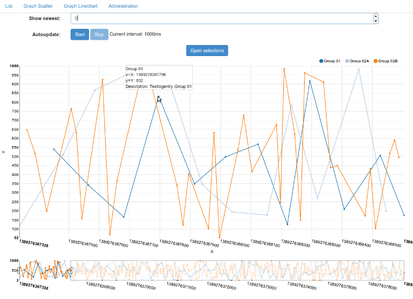Click y-axis label 1000 on main chart
Screen dimensions: 413x299
pyautogui.click(x=14, y=66)
